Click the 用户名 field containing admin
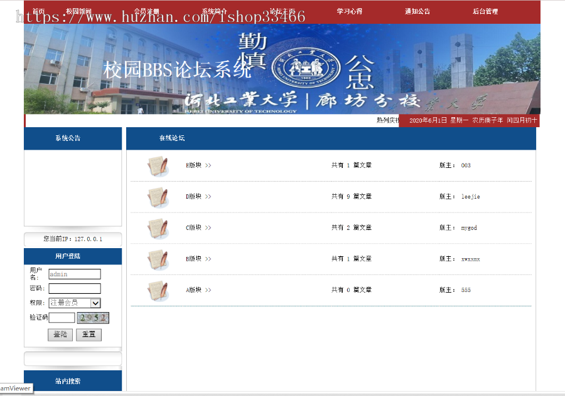The image size is (565, 396). [x=74, y=274]
